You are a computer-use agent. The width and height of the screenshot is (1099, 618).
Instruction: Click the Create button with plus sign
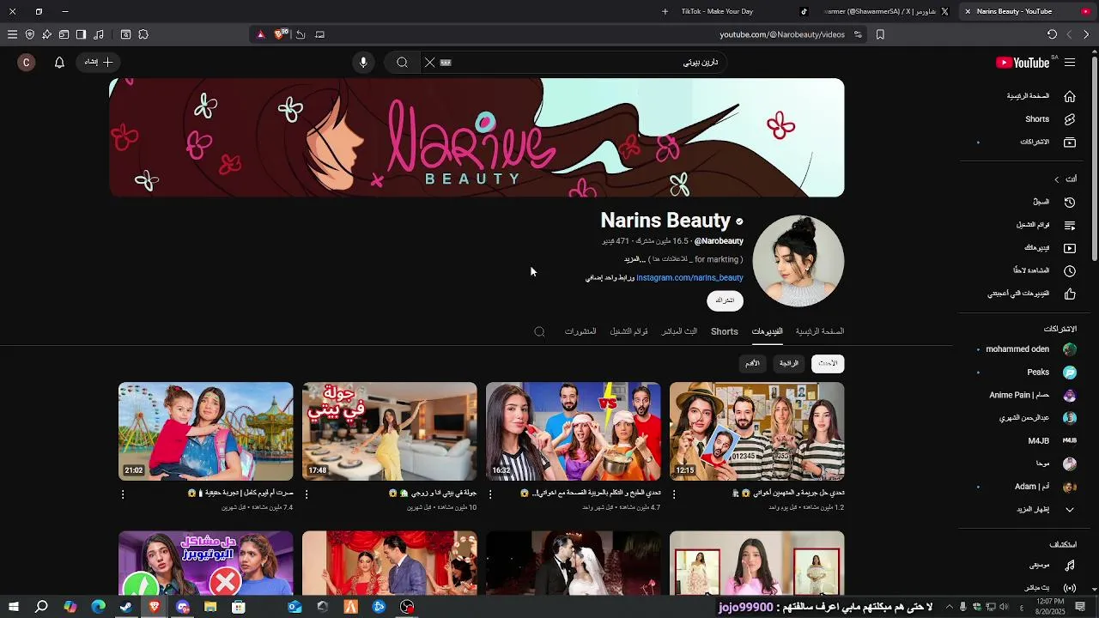pos(99,62)
